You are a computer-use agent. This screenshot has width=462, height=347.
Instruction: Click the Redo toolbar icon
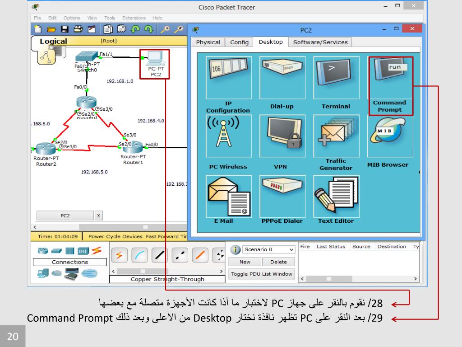pos(149,29)
